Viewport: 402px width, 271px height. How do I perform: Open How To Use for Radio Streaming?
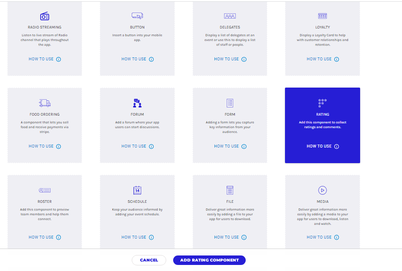(41, 59)
